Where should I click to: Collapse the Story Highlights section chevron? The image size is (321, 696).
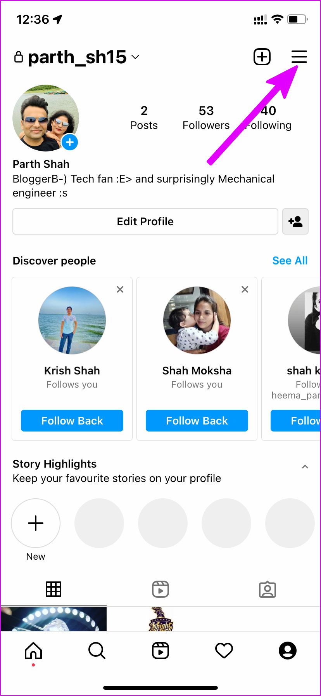tap(305, 467)
